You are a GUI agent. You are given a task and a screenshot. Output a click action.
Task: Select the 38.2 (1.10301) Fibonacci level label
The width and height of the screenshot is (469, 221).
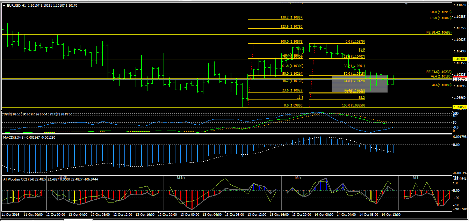354,66
